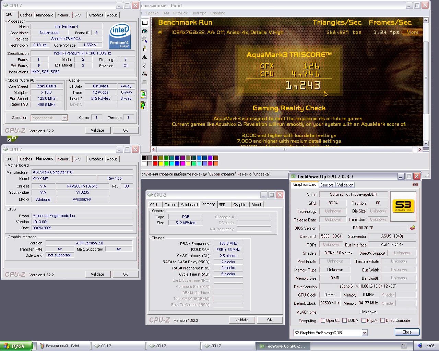Open the Processor #1 selection dropdown
Viewport: 439px width, 351px height.
[64, 118]
